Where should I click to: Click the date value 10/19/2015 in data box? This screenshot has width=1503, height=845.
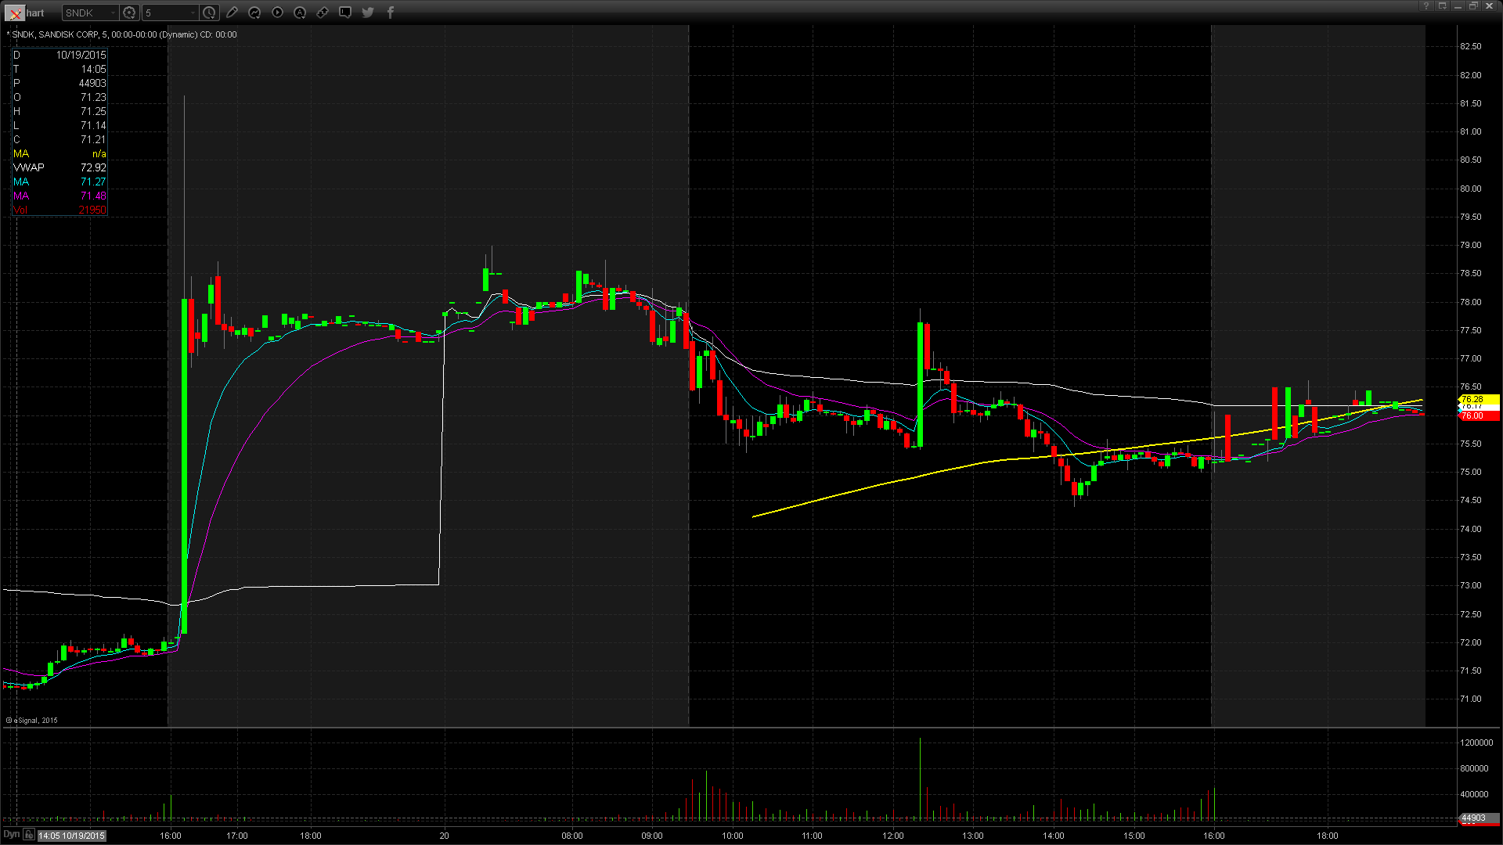(x=81, y=55)
